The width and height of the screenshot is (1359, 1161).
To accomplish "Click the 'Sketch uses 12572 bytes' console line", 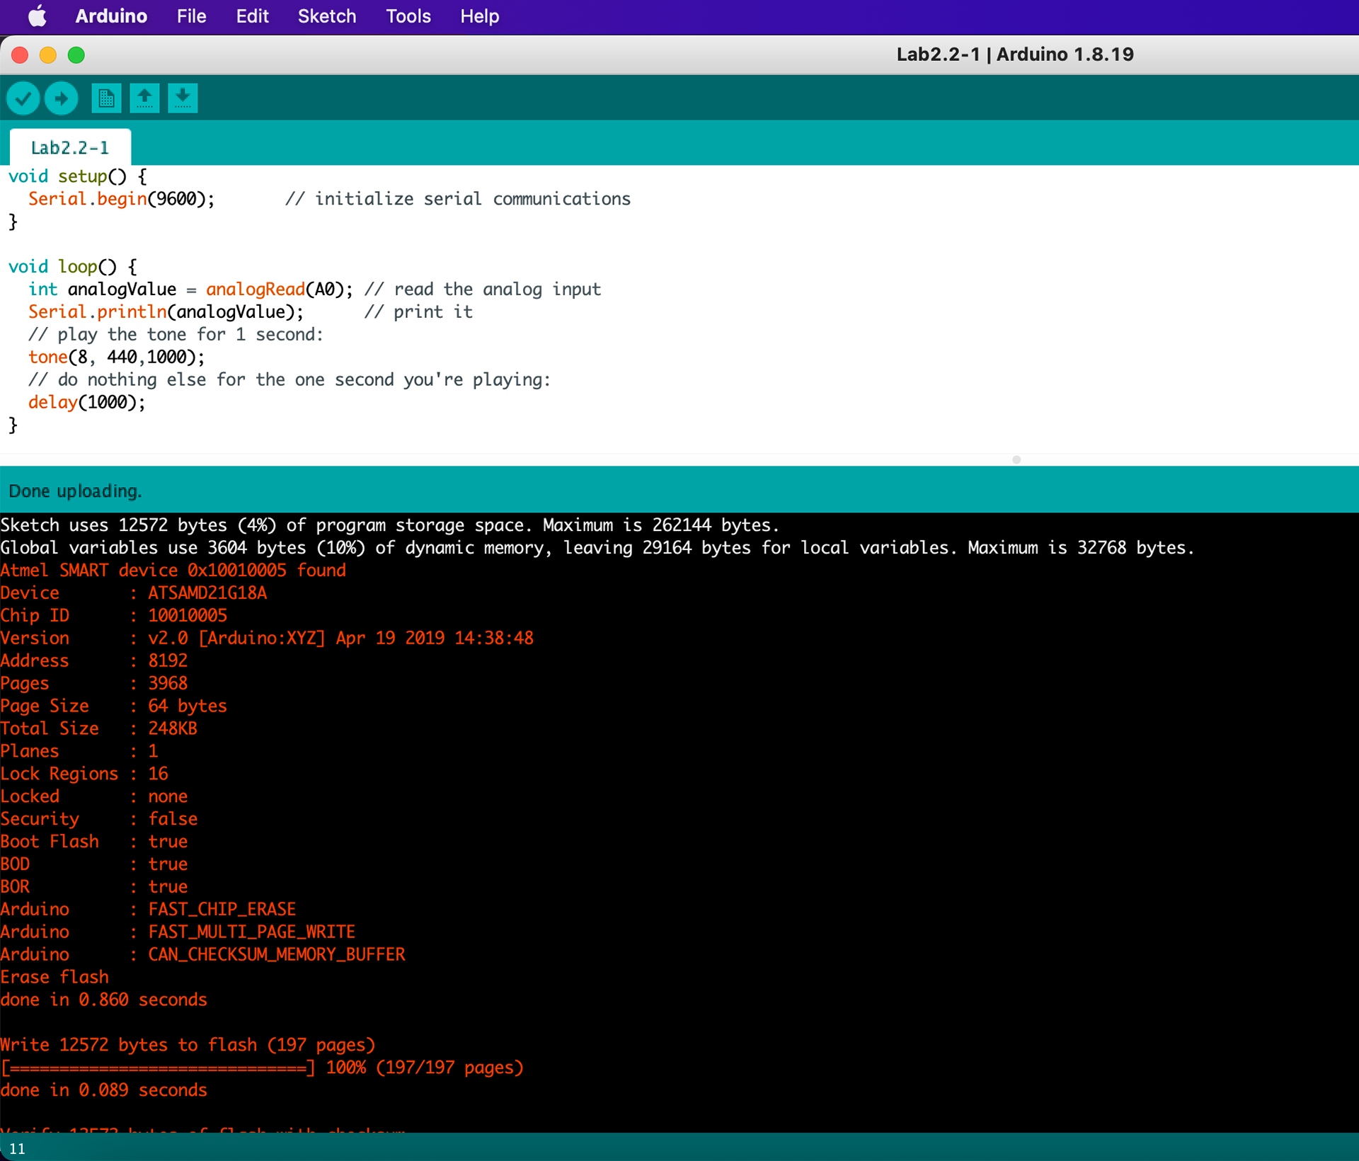I will click(x=390, y=525).
